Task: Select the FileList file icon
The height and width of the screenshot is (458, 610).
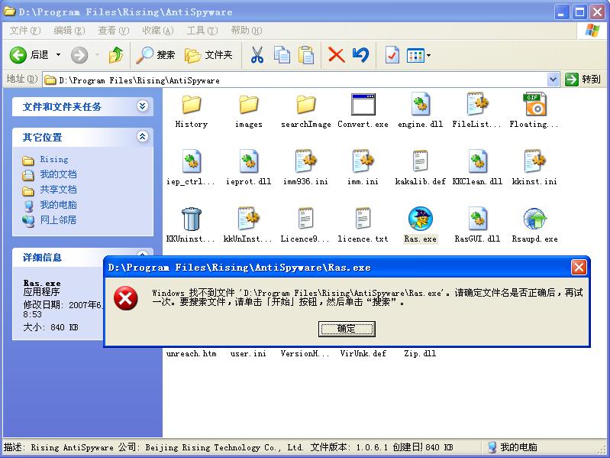Action: click(x=477, y=104)
